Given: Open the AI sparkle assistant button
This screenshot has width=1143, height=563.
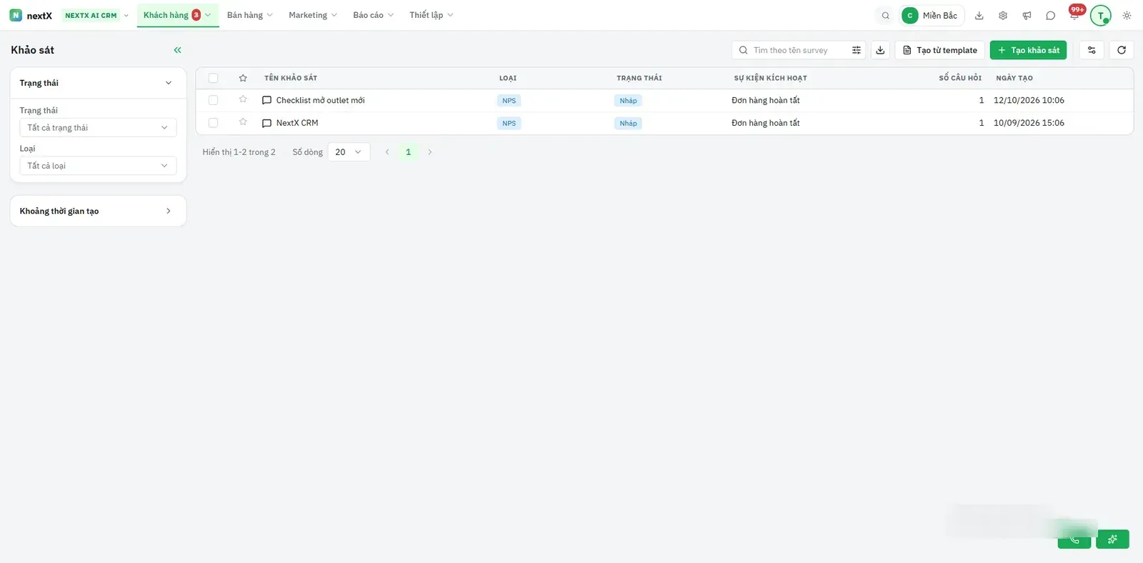Looking at the screenshot, I should click(1112, 539).
